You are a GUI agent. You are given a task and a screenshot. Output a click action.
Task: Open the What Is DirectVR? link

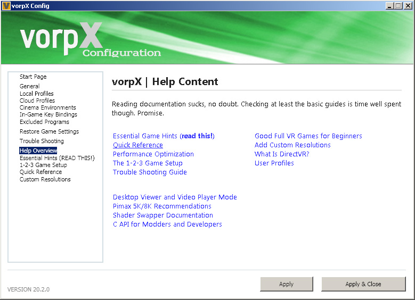click(x=282, y=154)
